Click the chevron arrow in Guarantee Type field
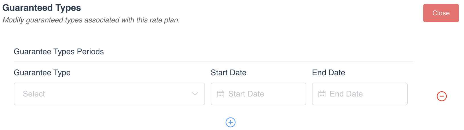This screenshot has width=464, height=130. tap(195, 94)
